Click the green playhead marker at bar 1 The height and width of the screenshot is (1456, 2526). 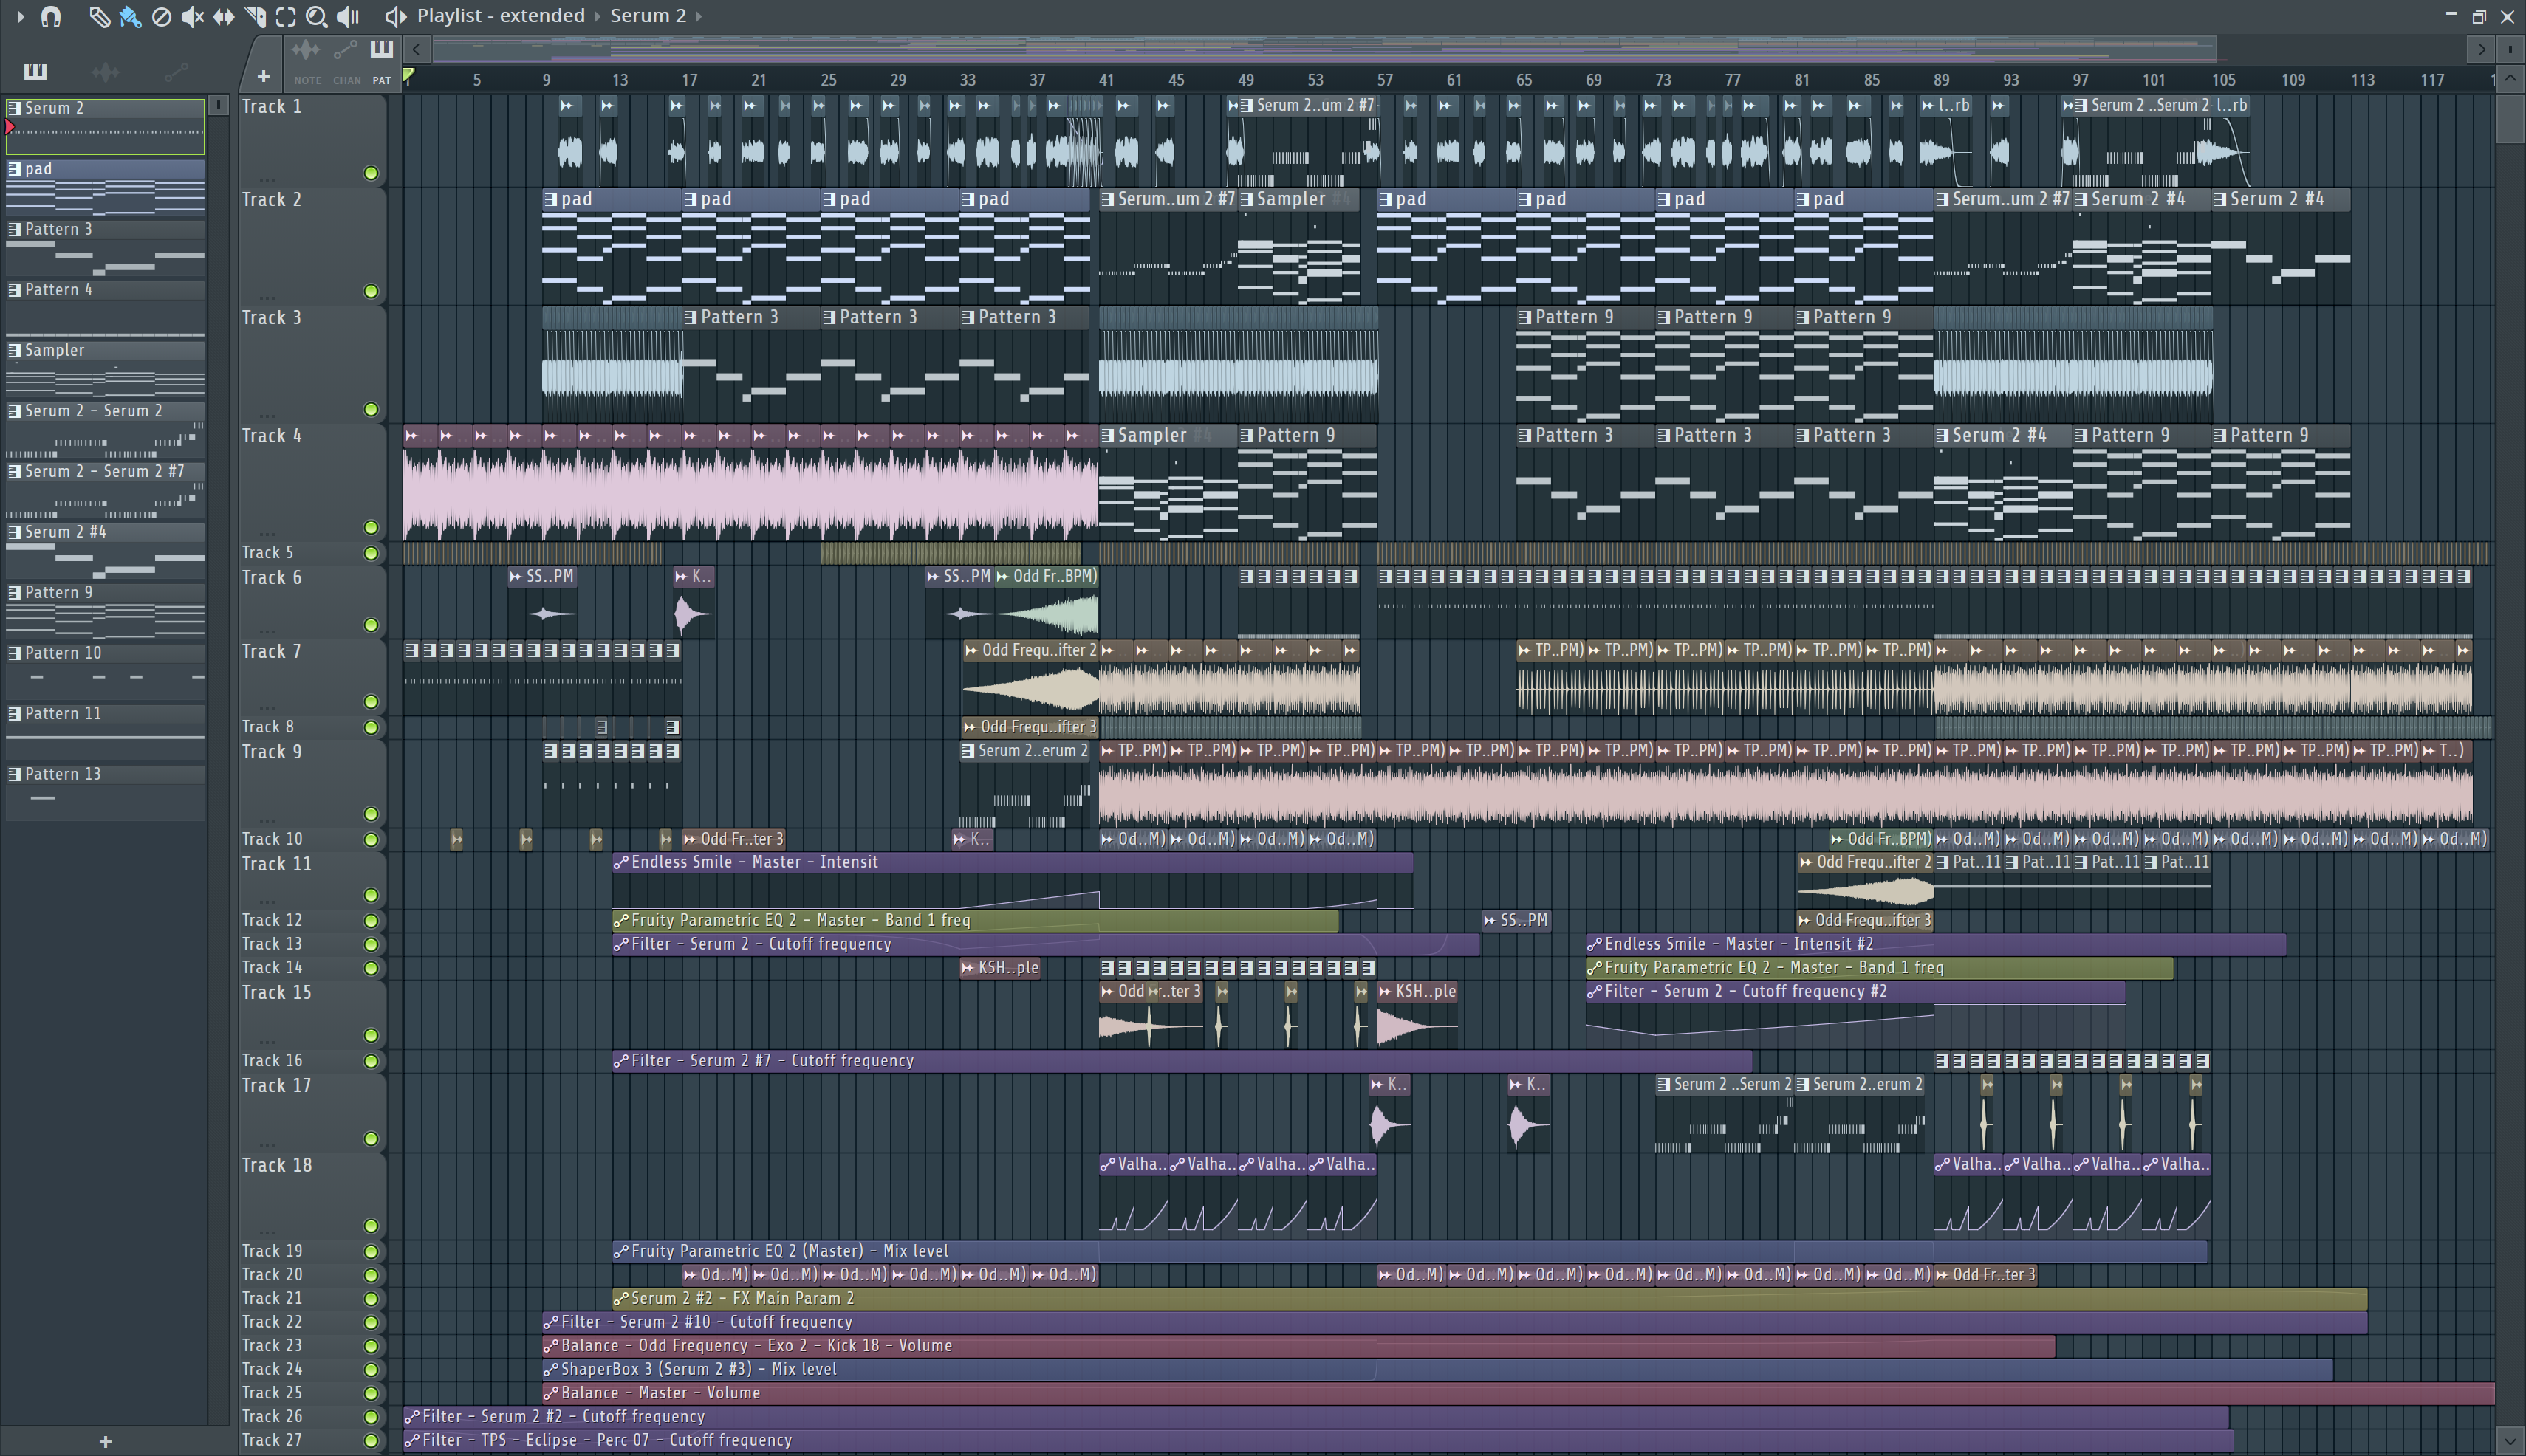tap(408, 75)
